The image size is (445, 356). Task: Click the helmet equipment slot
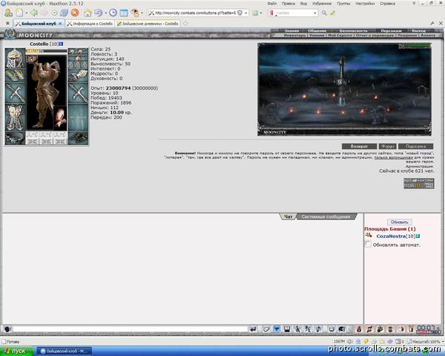coord(15,59)
